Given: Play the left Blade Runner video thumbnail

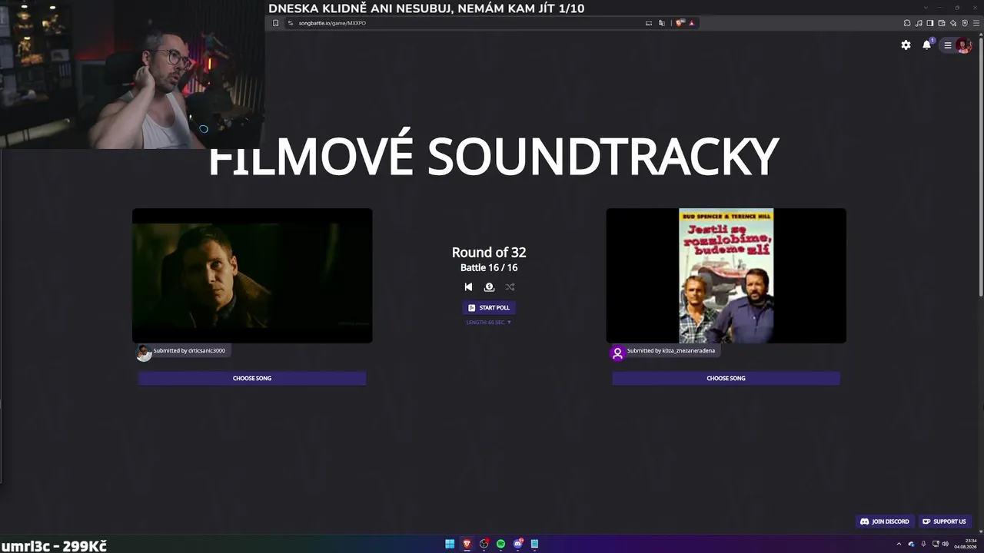Looking at the screenshot, I should (x=252, y=276).
